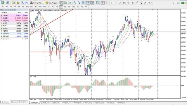Zoom in on the chart
The image size is (187, 105).
(75, 3)
